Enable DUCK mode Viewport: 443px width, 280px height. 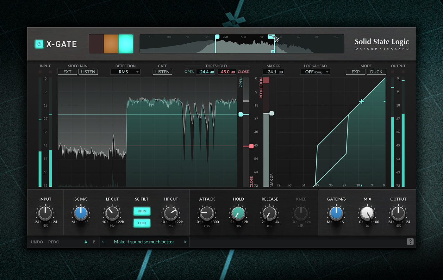point(376,72)
